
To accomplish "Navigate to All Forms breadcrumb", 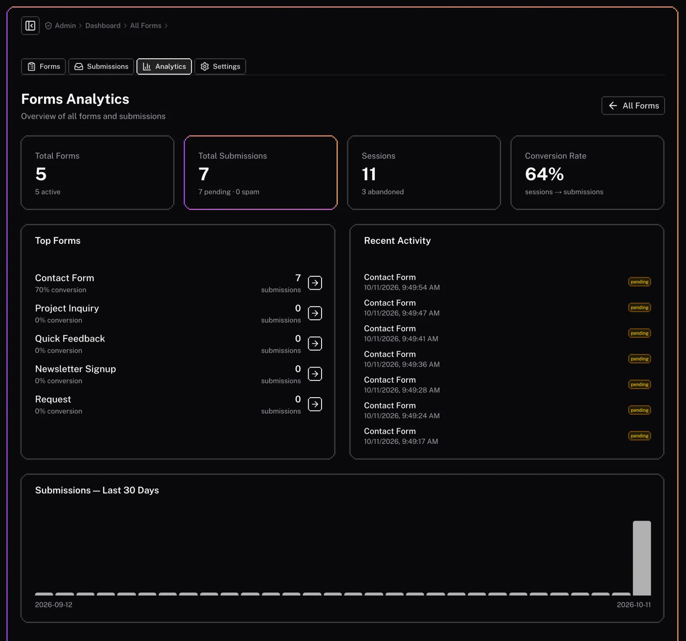I will pyautogui.click(x=146, y=26).
